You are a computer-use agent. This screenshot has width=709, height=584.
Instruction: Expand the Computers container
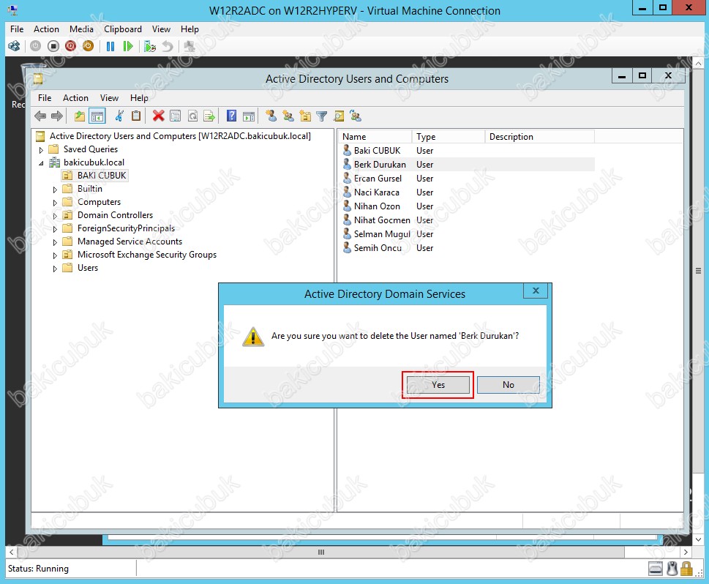pos(55,203)
